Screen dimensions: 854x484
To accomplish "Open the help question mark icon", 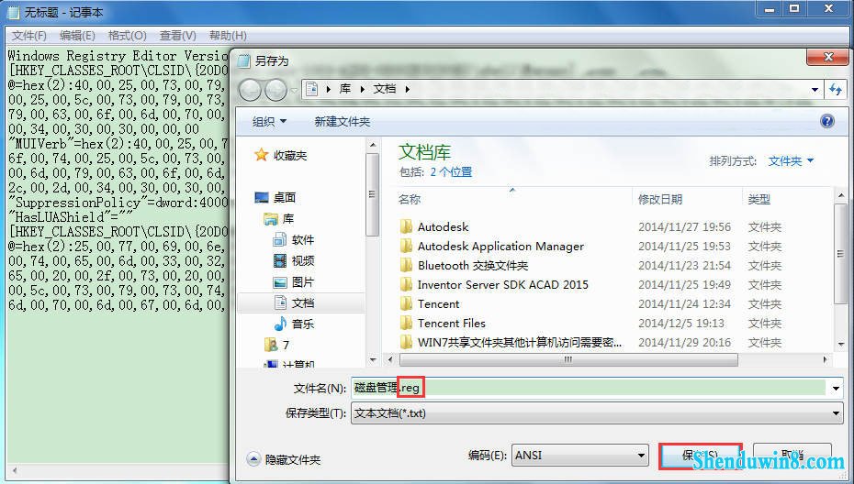I will 826,121.
